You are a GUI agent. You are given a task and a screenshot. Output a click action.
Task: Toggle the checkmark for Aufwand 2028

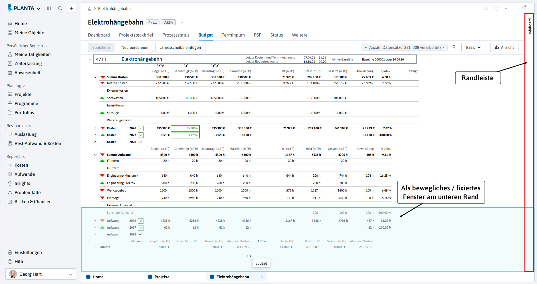(x=140, y=234)
